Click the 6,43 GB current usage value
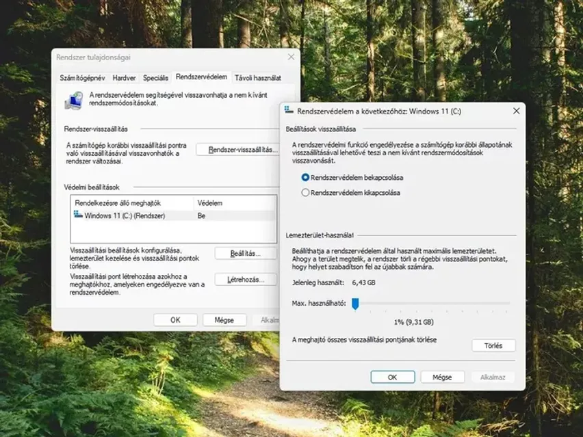 [x=363, y=283]
